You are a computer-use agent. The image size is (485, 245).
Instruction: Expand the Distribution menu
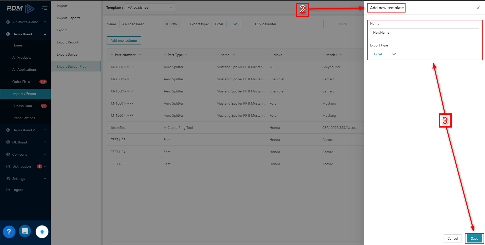tap(26, 166)
